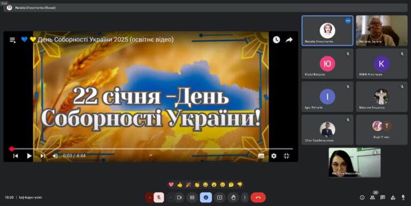Open the activities panel
The height and width of the screenshot is (206, 411).
tap(393, 197)
